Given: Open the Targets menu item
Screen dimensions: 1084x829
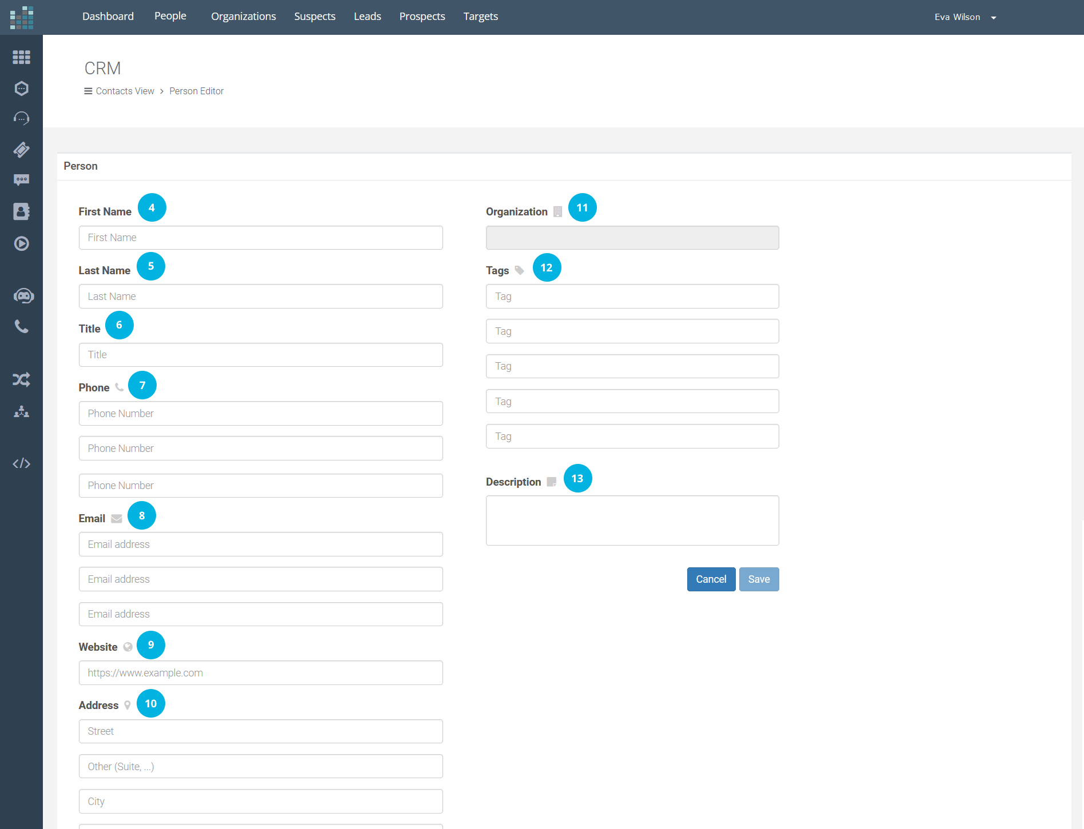Looking at the screenshot, I should click(x=481, y=17).
